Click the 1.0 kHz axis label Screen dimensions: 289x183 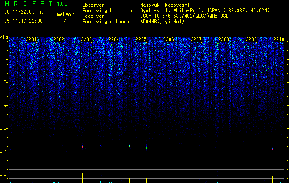coord(4,82)
